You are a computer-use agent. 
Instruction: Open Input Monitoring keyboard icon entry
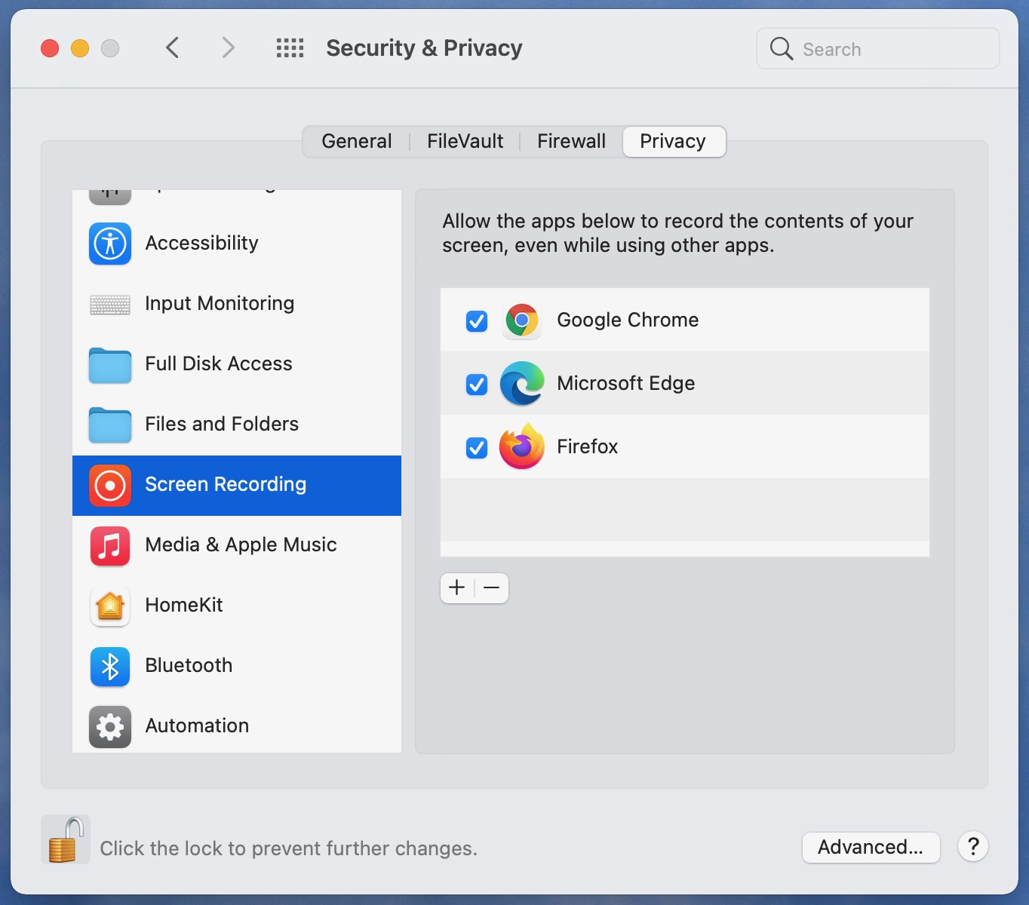[x=110, y=305]
